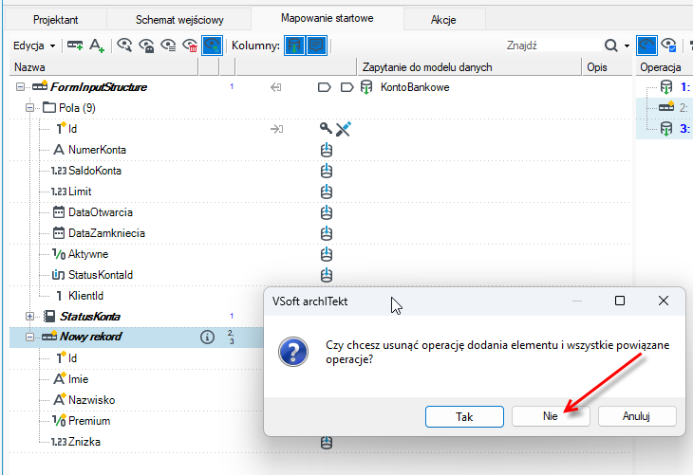
Task: Click the database load icon for DataZamkniecia
Action: tap(327, 233)
